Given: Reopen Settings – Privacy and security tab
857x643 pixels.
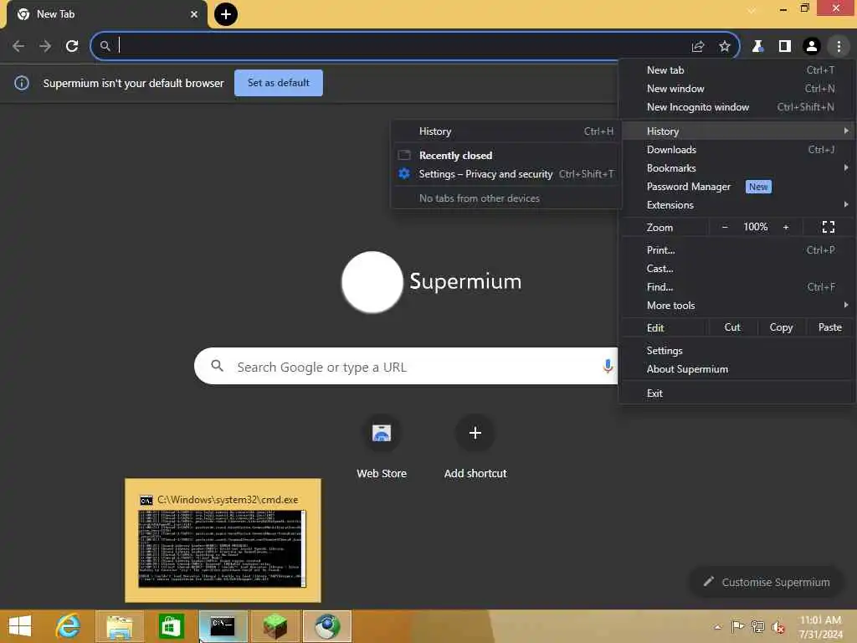Looking at the screenshot, I should (506, 174).
